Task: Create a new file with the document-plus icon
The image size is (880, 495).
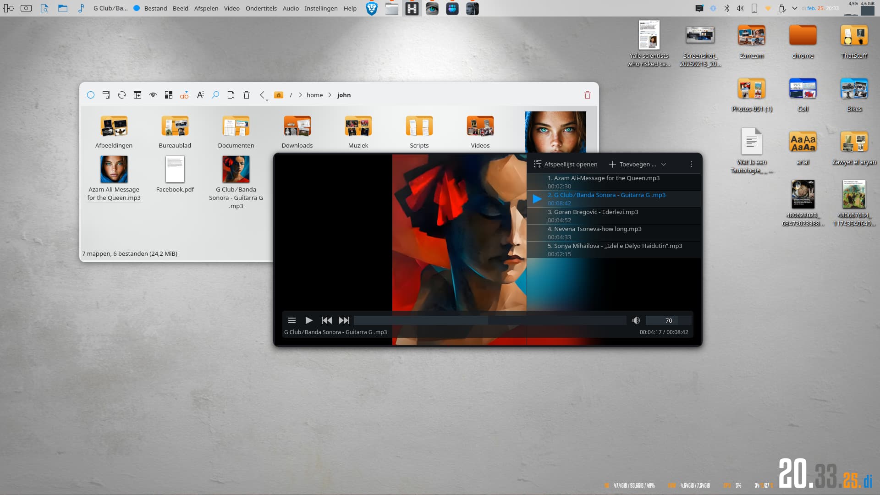Action: point(231,95)
